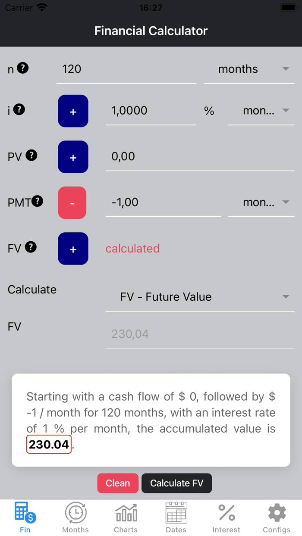The width and height of the screenshot is (302, 536).
Task: Toggle the interest rate sign to negative
Action: pyautogui.click(x=73, y=111)
